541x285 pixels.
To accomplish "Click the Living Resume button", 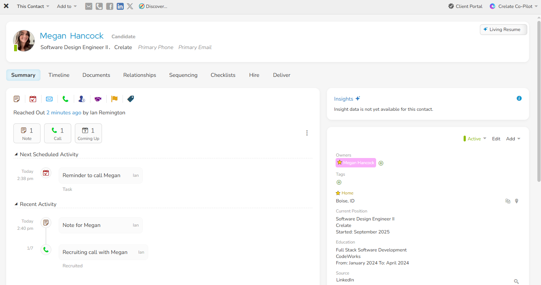I will point(503,30).
